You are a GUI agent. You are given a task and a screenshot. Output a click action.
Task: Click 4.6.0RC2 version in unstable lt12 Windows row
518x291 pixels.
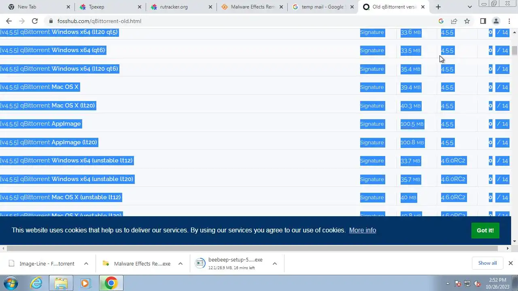click(453, 161)
